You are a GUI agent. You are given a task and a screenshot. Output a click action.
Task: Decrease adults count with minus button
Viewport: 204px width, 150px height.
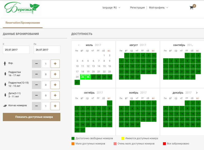tap(37, 64)
